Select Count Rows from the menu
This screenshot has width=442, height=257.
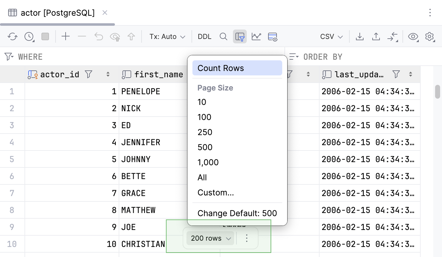237,68
